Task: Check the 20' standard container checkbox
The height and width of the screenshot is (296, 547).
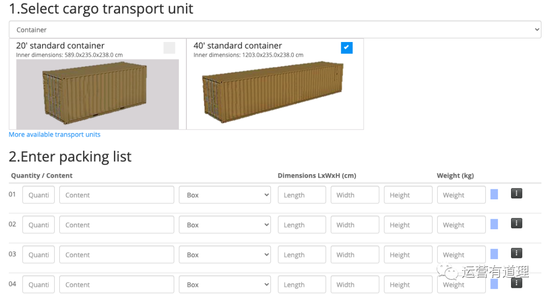Action: pos(169,48)
